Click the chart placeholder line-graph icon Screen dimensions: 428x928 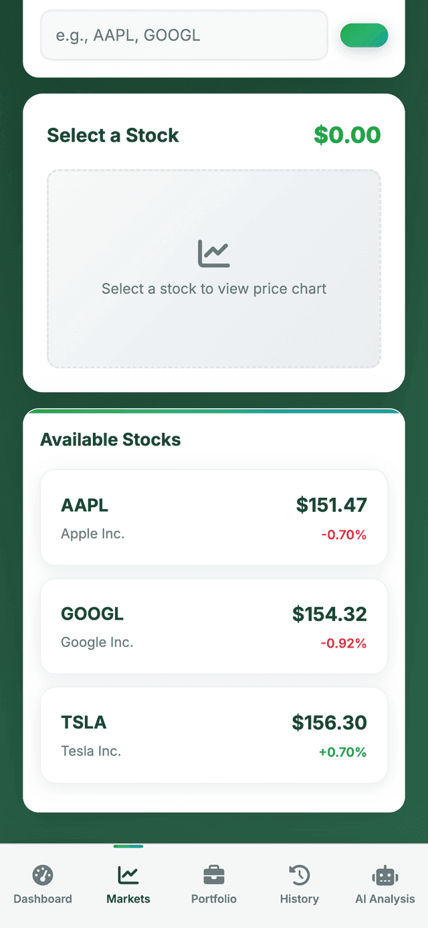(213, 252)
